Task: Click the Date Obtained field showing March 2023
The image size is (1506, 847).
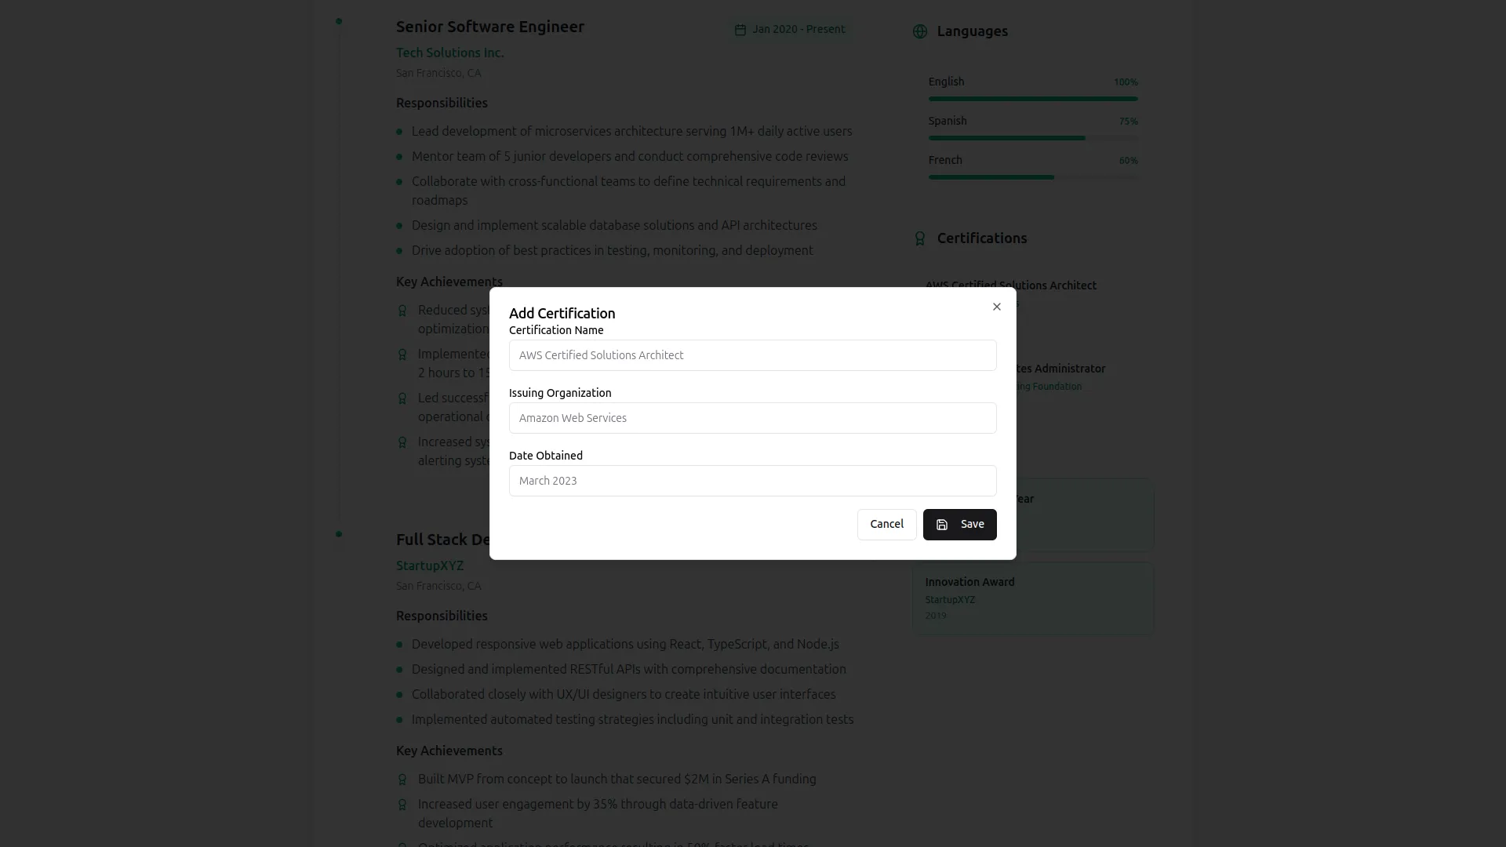Action: click(752, 480)
